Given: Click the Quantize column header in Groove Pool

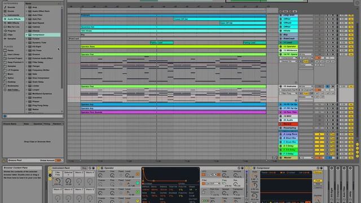Looking at the screenshot, I should coord(38,124).
